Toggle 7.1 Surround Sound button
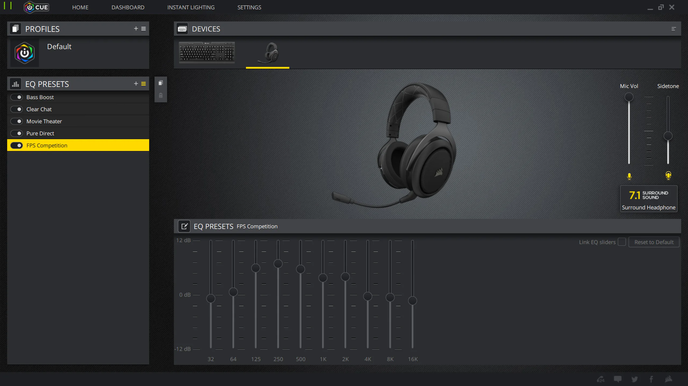Screen dimensions: 688x386 pos(648,199)
